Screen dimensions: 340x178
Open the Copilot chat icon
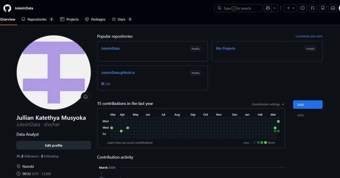pos(267,8)
